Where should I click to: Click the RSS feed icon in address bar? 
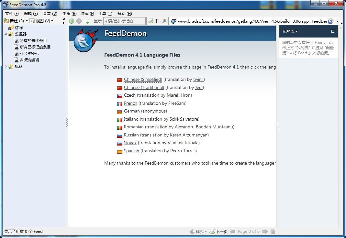pos(330,21)
